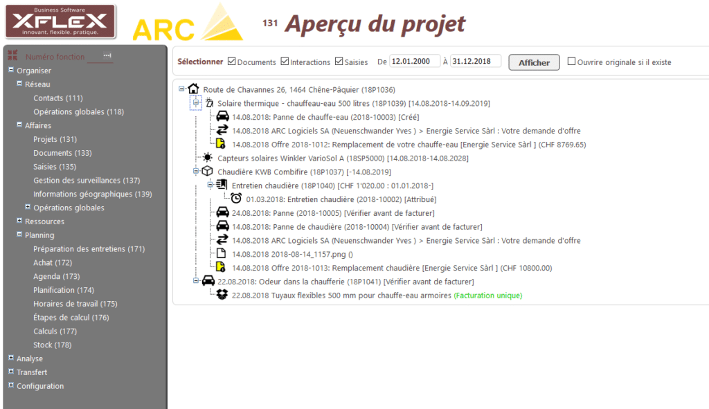
Task: Expand the Ressources menu group
Action: tap(19, 221)
